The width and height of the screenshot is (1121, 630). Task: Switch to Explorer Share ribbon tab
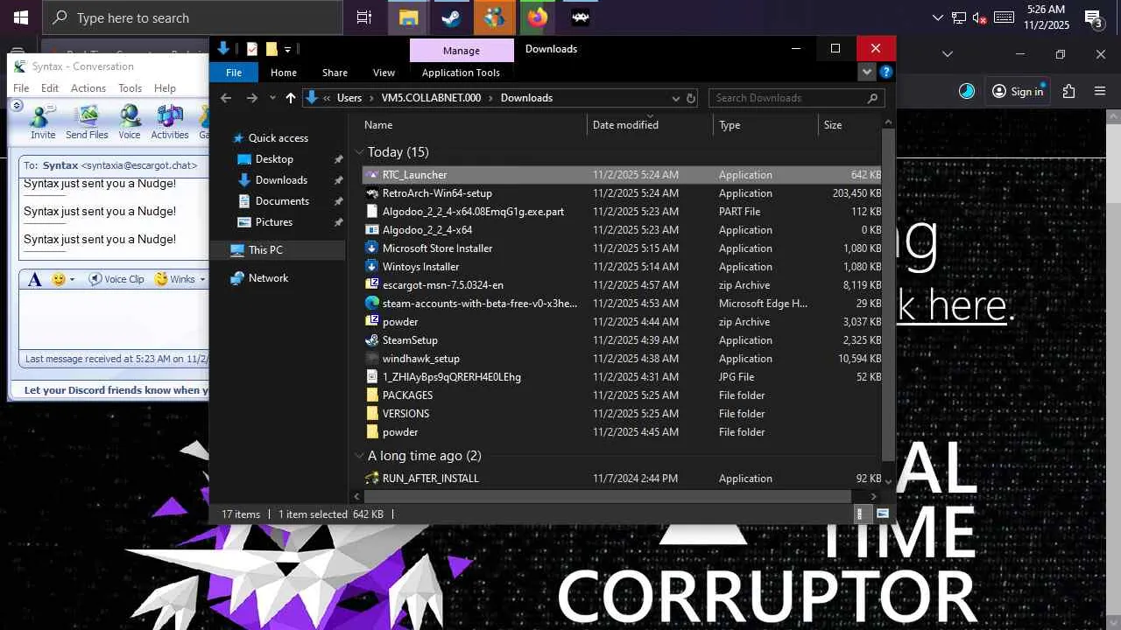[x=335, y=73]
